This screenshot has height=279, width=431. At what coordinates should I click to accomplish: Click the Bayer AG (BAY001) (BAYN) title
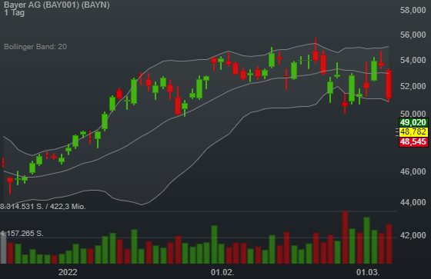pos(57,5)
